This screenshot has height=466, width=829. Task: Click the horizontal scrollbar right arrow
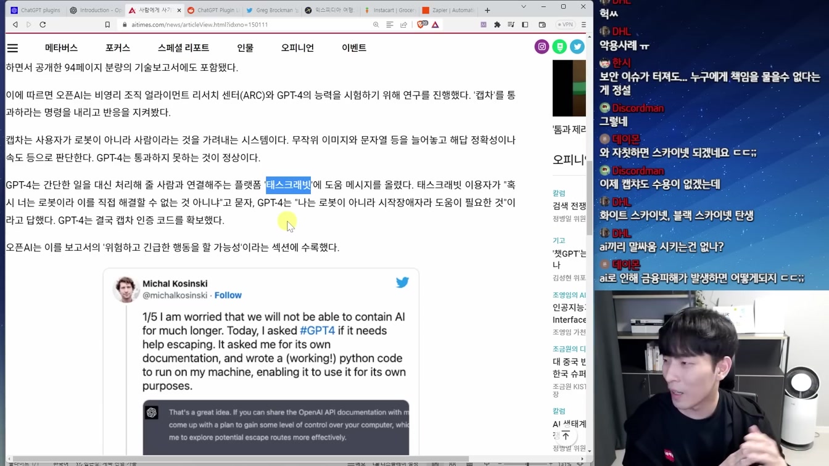583,459
